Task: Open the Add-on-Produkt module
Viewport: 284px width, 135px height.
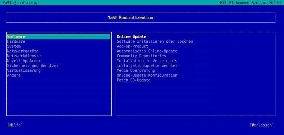Action: 132,46
